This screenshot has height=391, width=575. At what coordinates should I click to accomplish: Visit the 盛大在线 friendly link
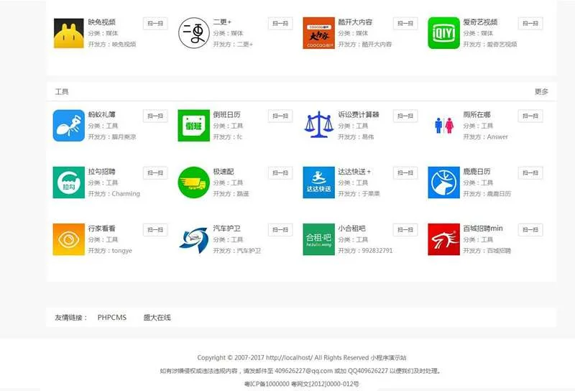tap(157, 317)
